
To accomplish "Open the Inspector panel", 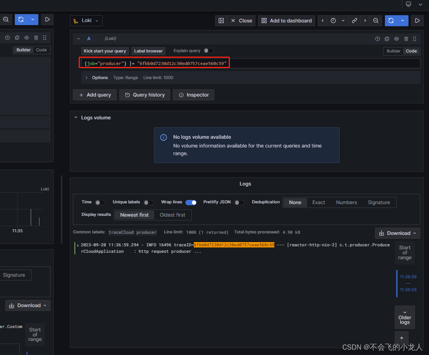I will 193,95.
